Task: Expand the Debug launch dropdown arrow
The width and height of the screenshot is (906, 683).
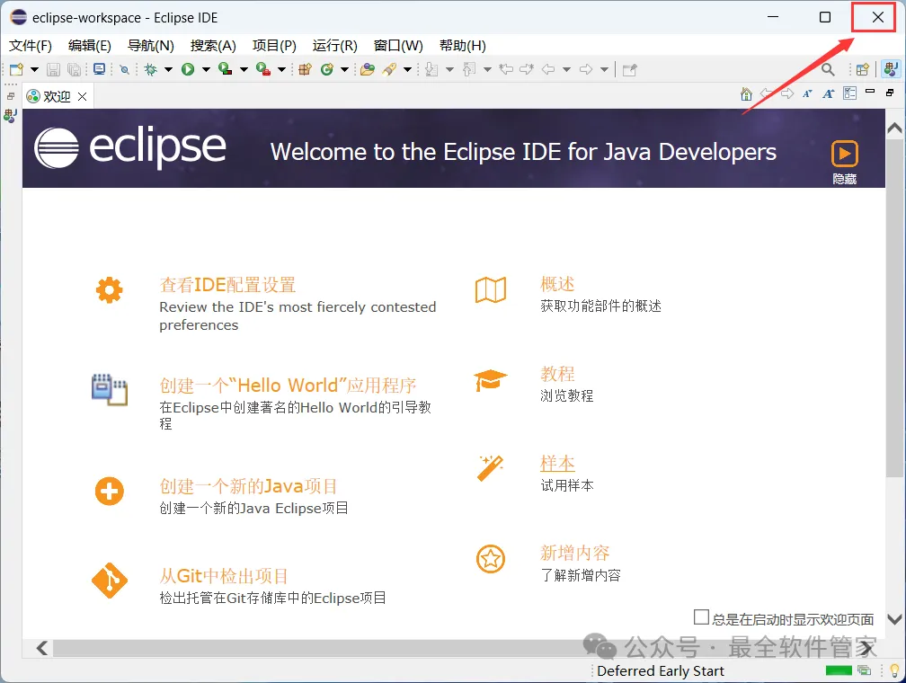Action: click(x=169, y=70)
